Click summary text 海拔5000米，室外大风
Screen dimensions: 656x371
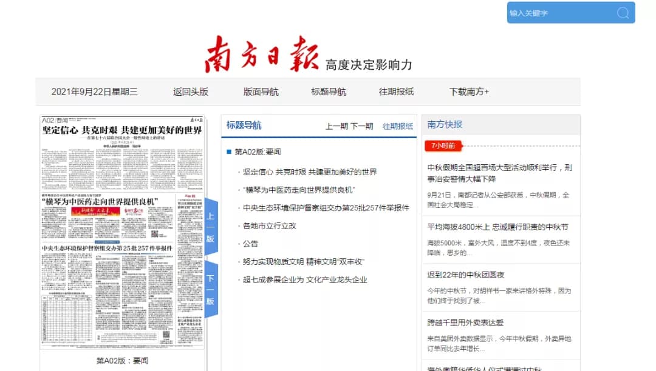498,248
